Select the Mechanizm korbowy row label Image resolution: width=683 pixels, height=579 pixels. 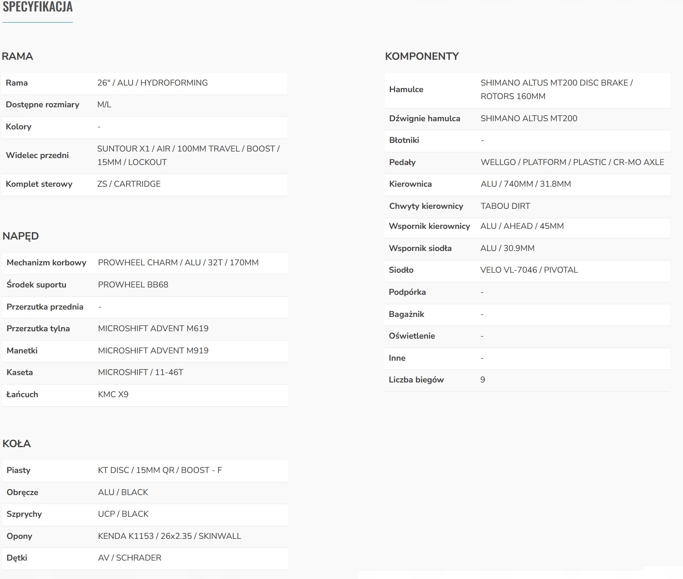(x=46, y=262)
